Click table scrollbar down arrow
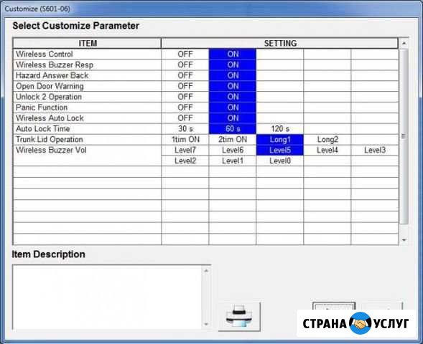This screenshot has height=344, width=423. (404, 239)
